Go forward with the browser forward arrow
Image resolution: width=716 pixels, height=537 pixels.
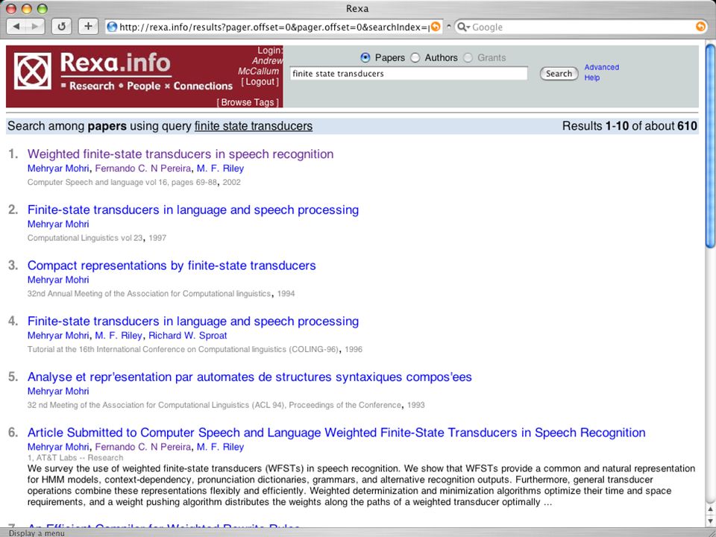pyautogui.click(x=35, y=27)
